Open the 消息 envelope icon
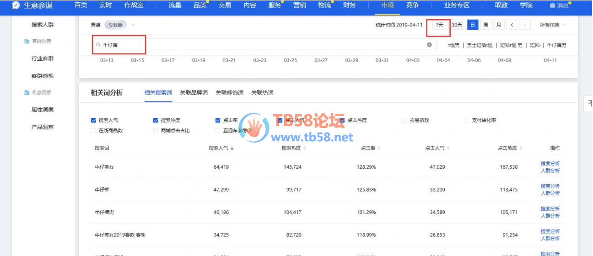The width and height of the screenshot is (593, 256). [552, 6]
